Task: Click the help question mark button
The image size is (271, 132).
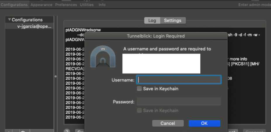Action: click(67, 131)
